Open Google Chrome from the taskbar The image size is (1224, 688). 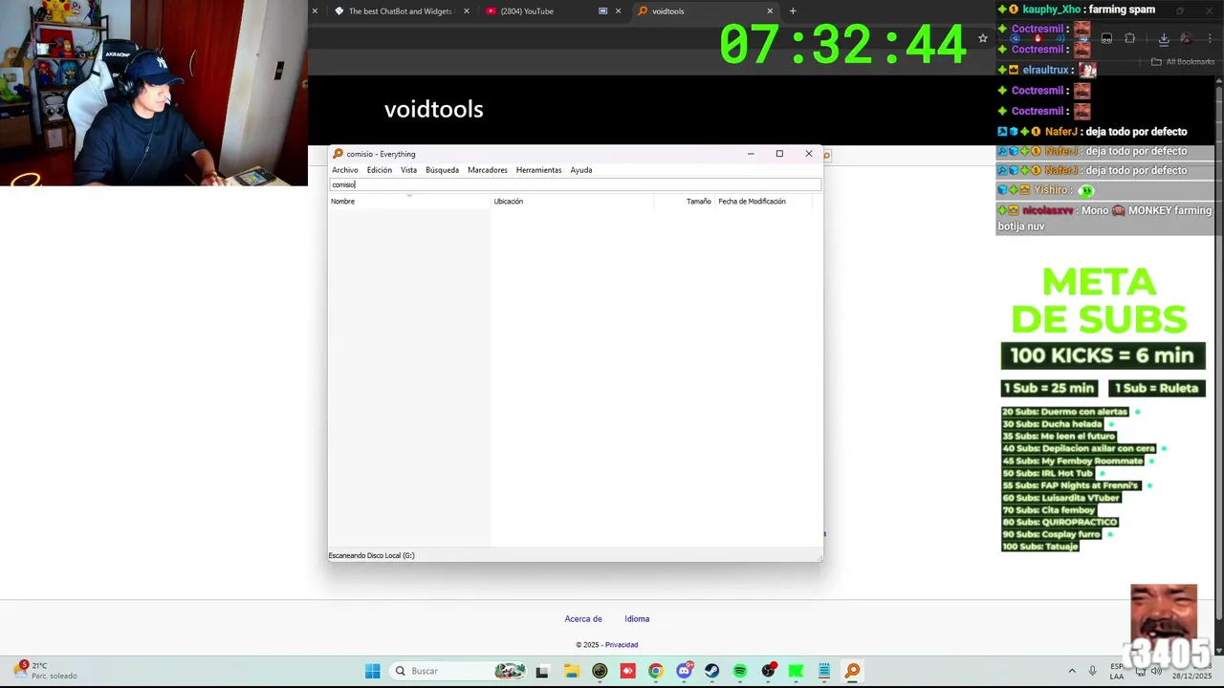655,671
